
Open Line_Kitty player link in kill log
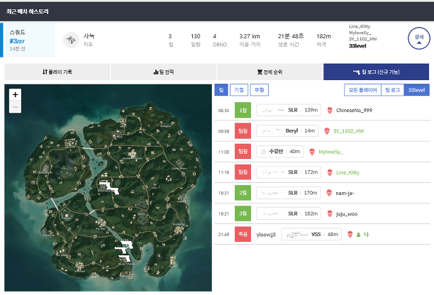pos(349,172)
